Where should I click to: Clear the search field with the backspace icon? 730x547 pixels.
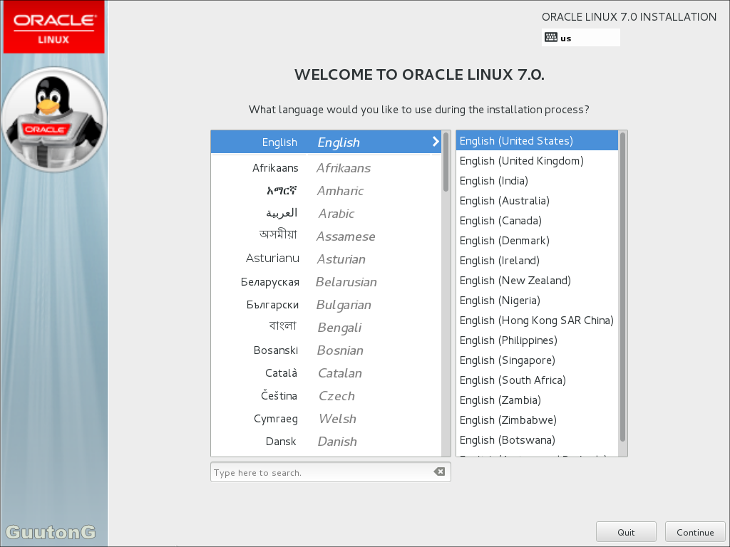439,472
